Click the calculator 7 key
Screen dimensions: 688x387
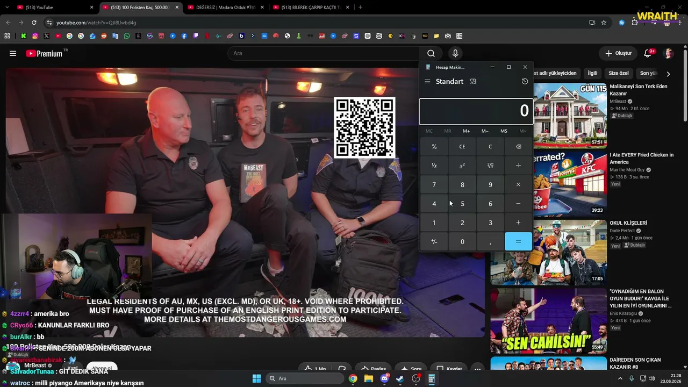tap(434, 184)
